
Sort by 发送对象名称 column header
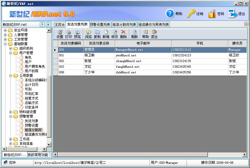pos(99,43)
